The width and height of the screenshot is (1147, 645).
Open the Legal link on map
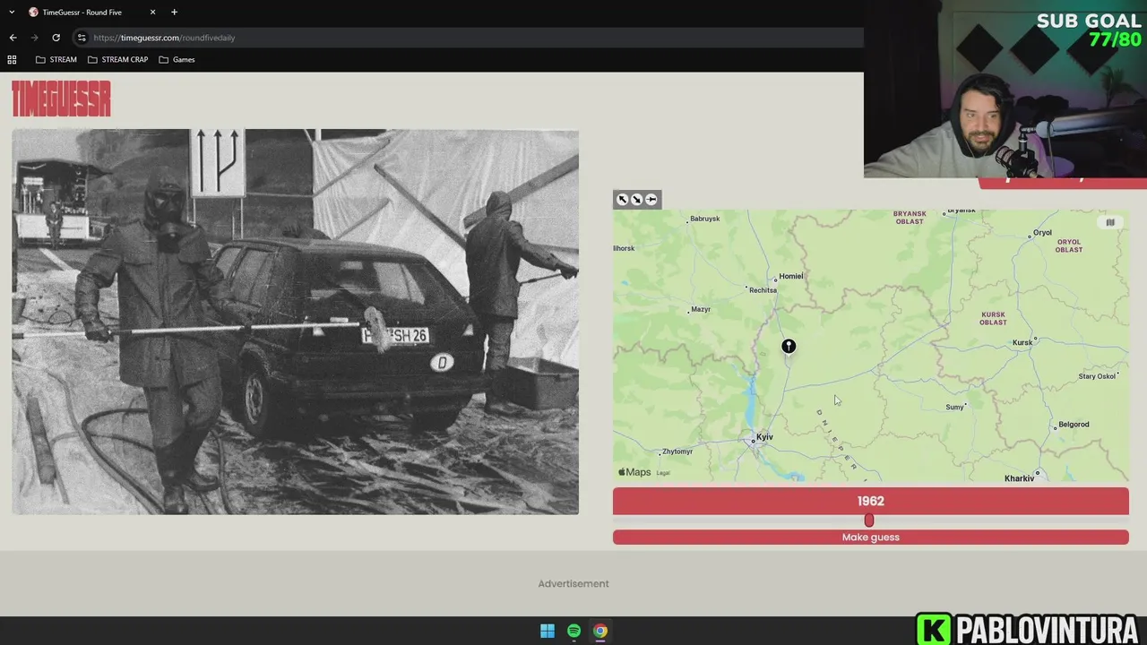tap(663, 473)
